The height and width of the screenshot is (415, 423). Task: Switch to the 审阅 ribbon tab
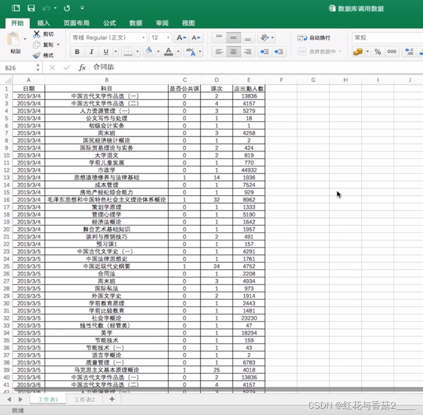(162, 23)
